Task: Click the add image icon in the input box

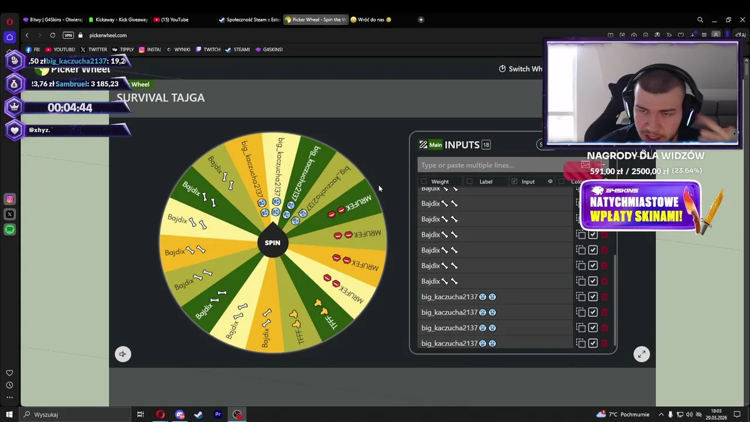Action: [x=585, y=165]
